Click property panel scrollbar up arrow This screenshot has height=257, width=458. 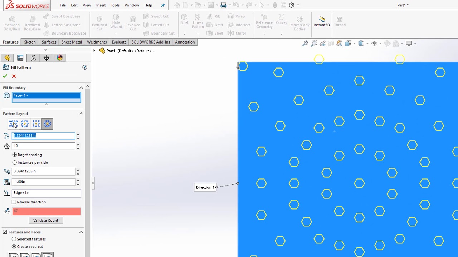coord(88,86)
